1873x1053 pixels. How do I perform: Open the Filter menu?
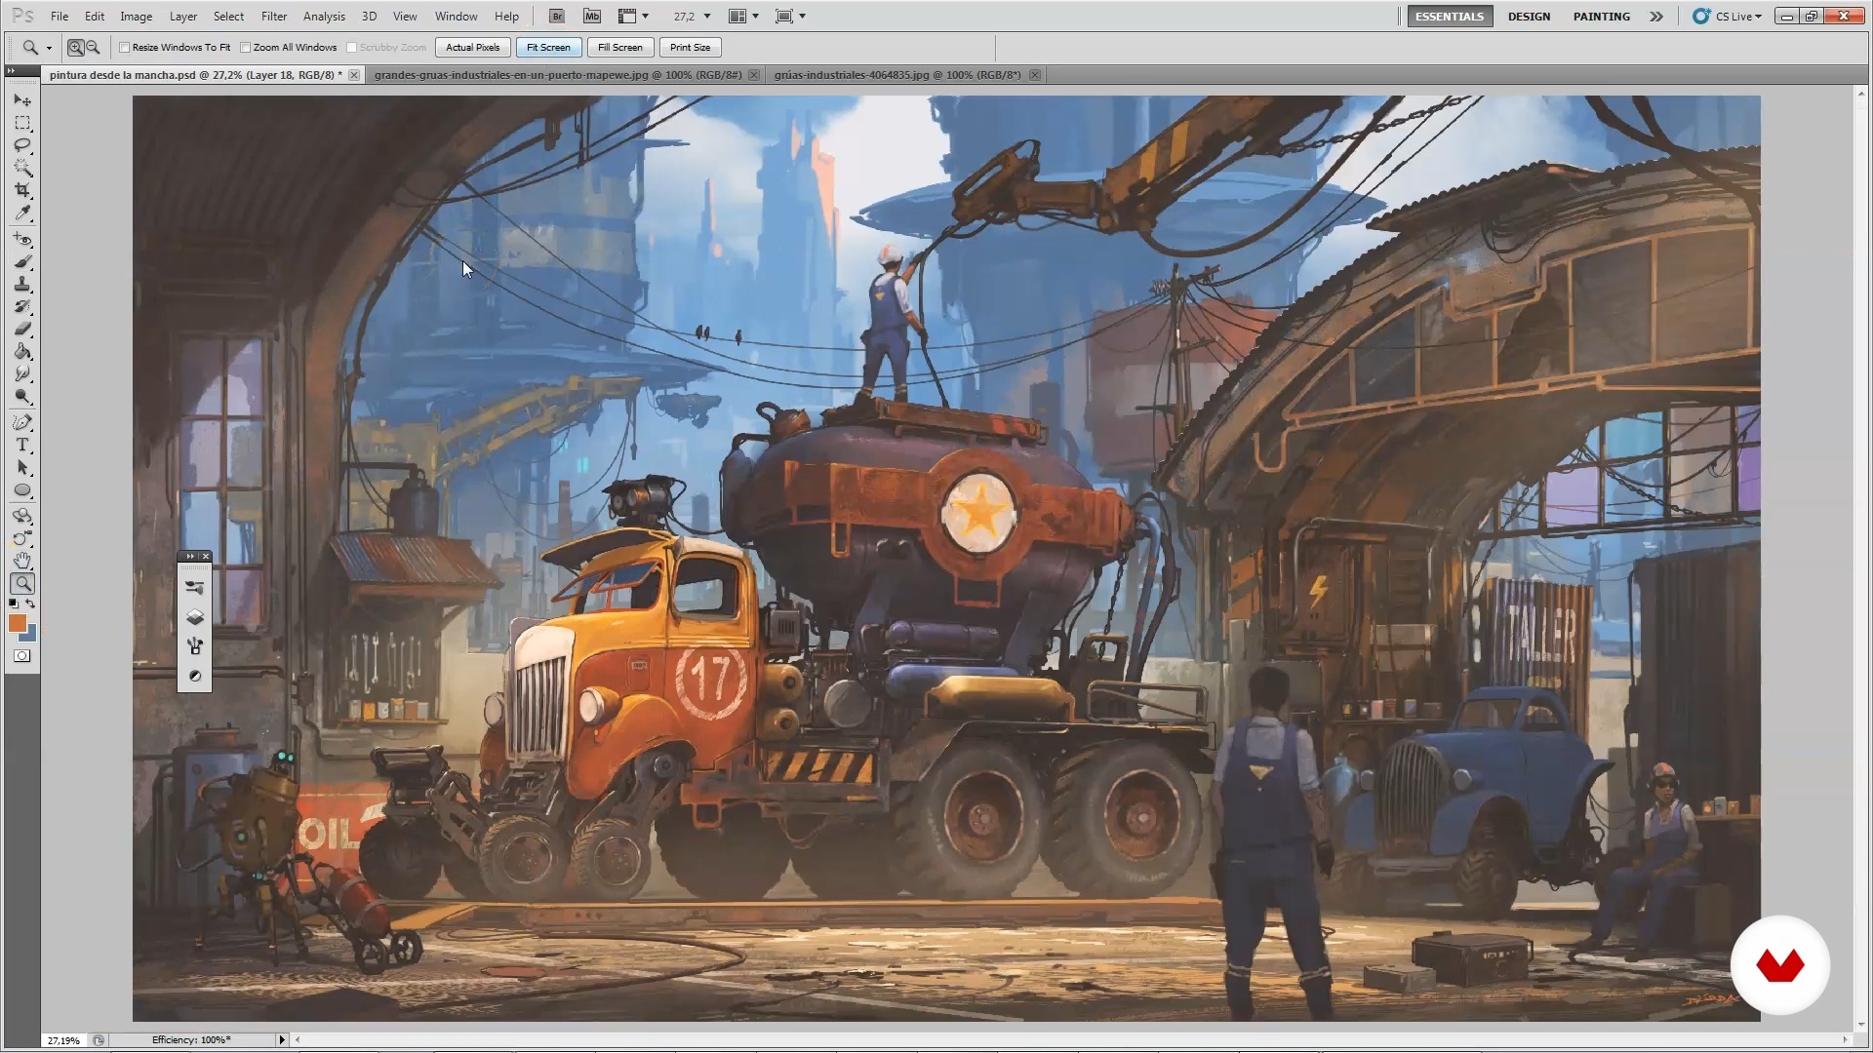point(273,17)
